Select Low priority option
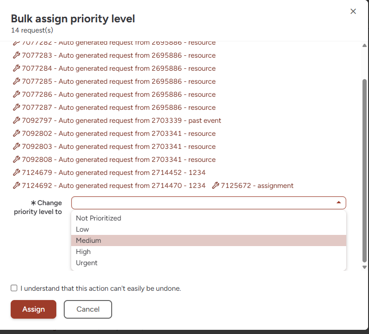This screenshot has width=369, height=334. (x=82, y=229)
